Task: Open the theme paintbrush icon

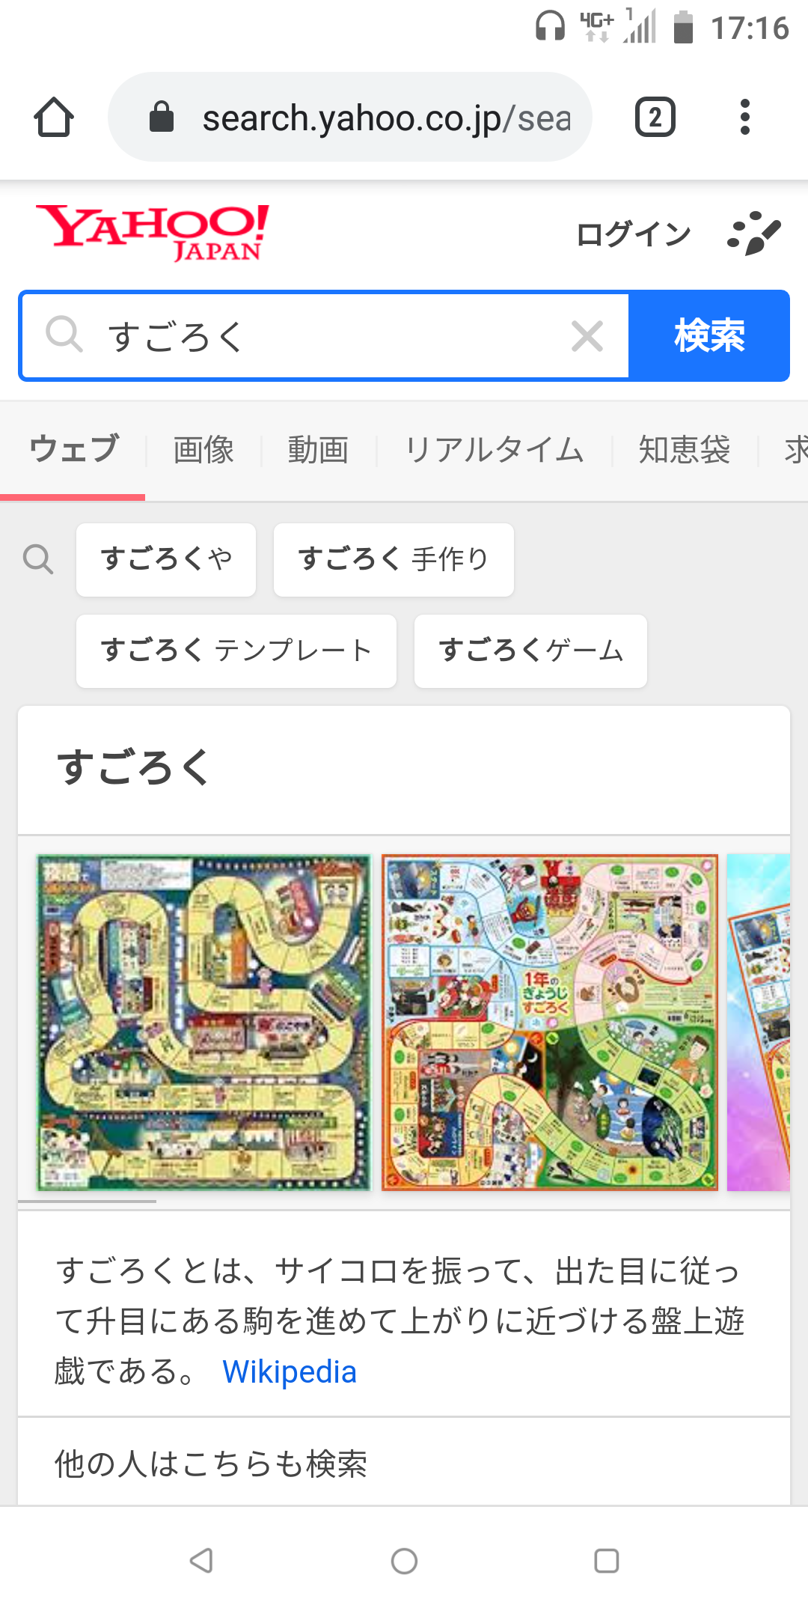Action: click(754, 234)
